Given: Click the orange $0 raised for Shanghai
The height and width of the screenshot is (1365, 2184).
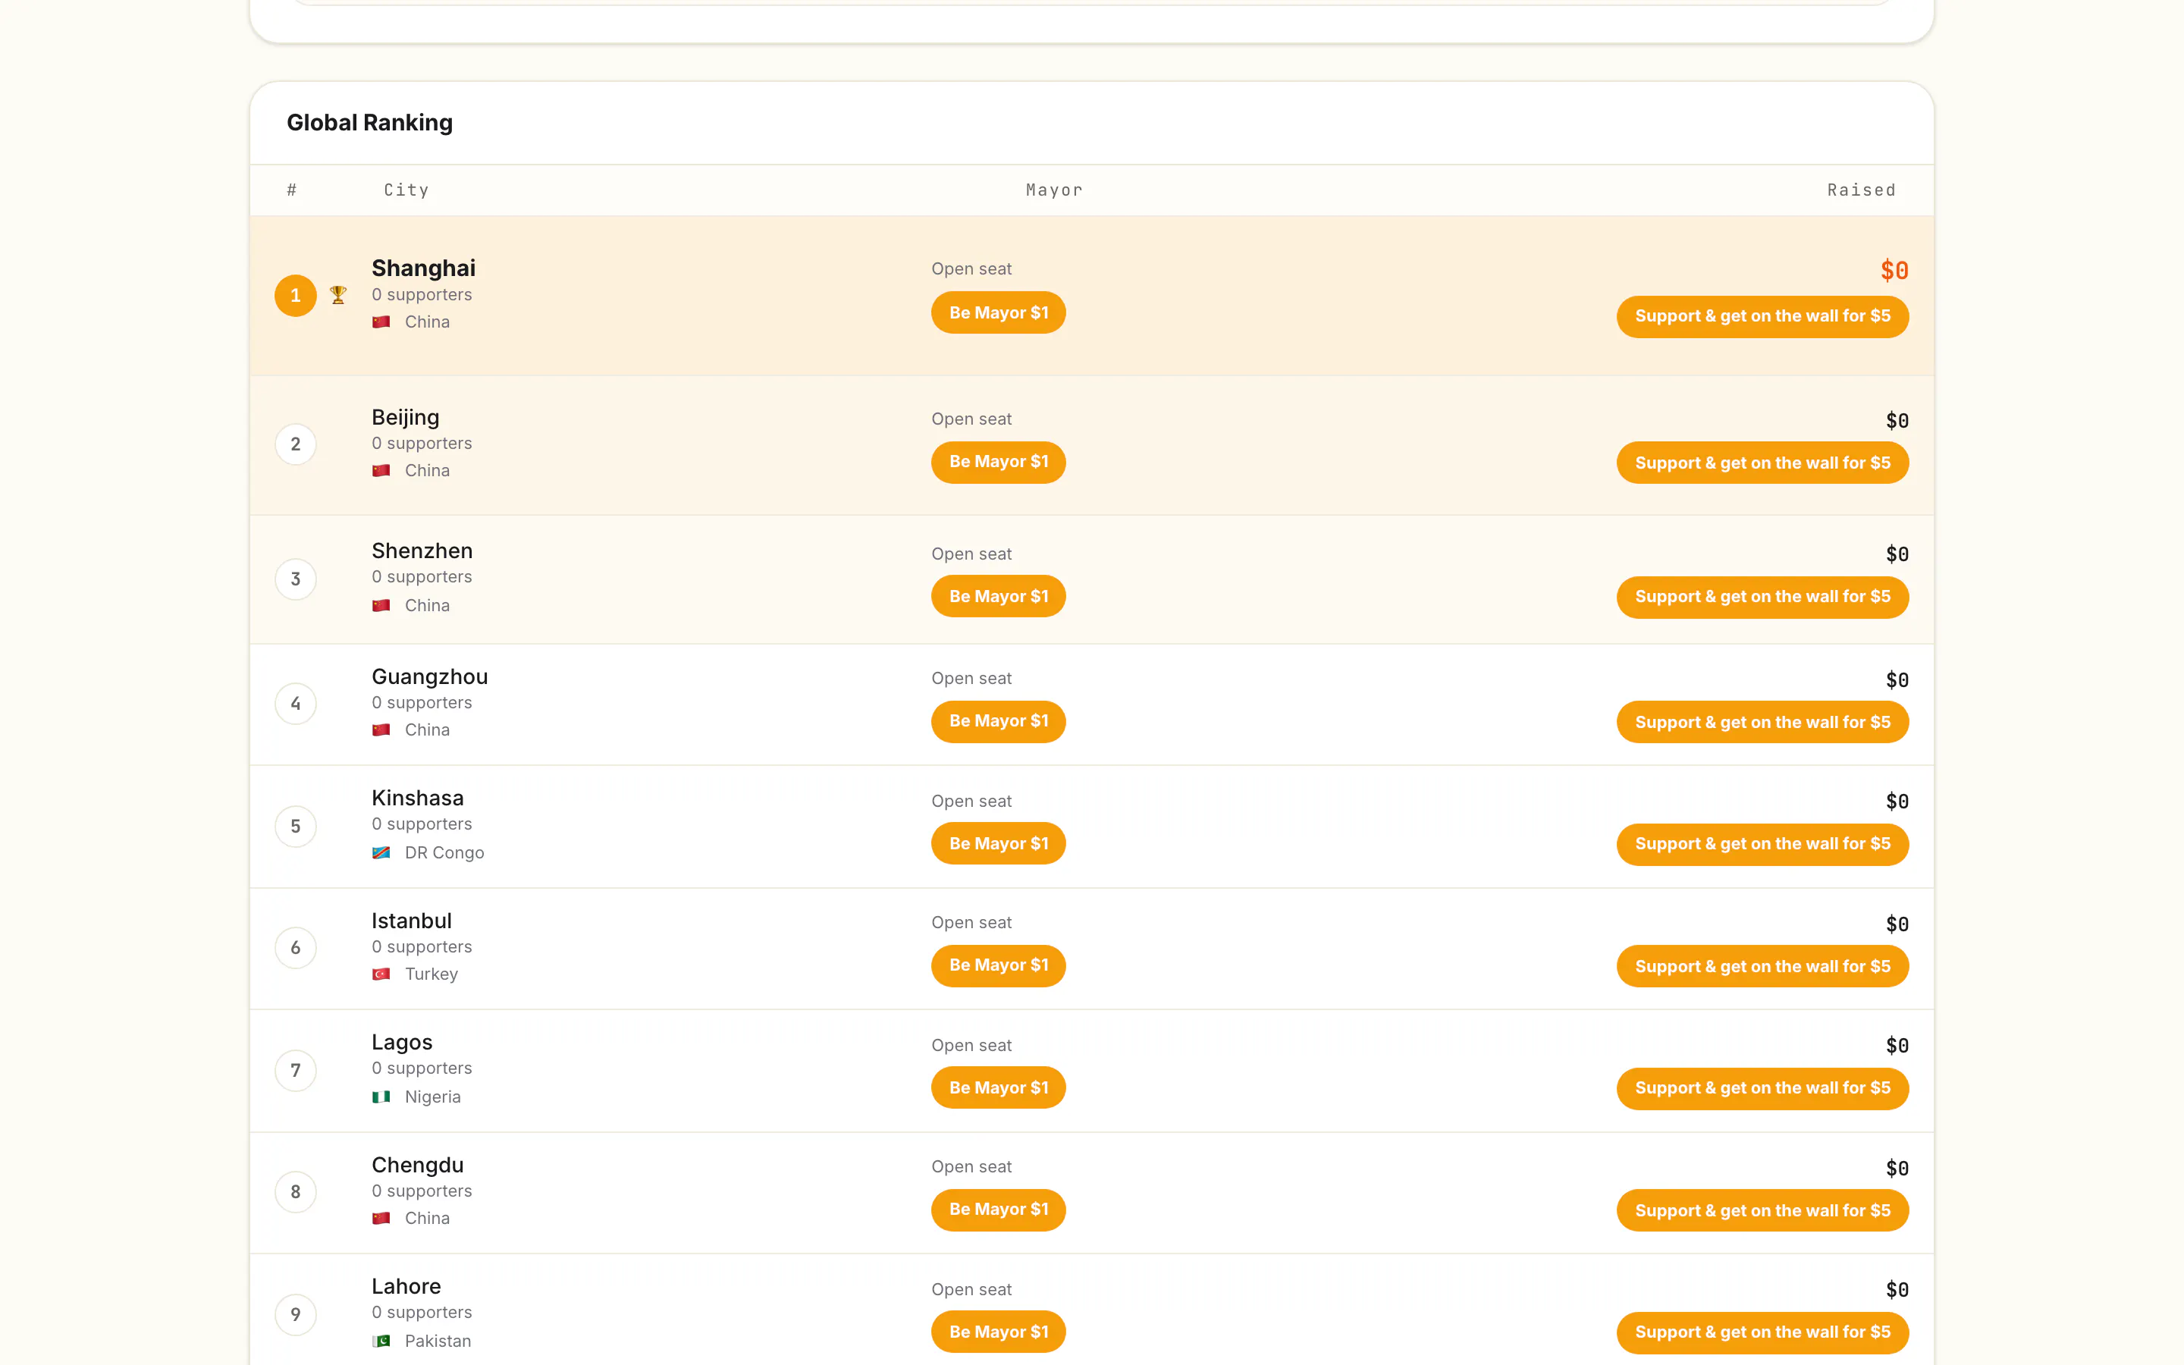Looking at the screenshot, I should click(x=1894, y=270).
